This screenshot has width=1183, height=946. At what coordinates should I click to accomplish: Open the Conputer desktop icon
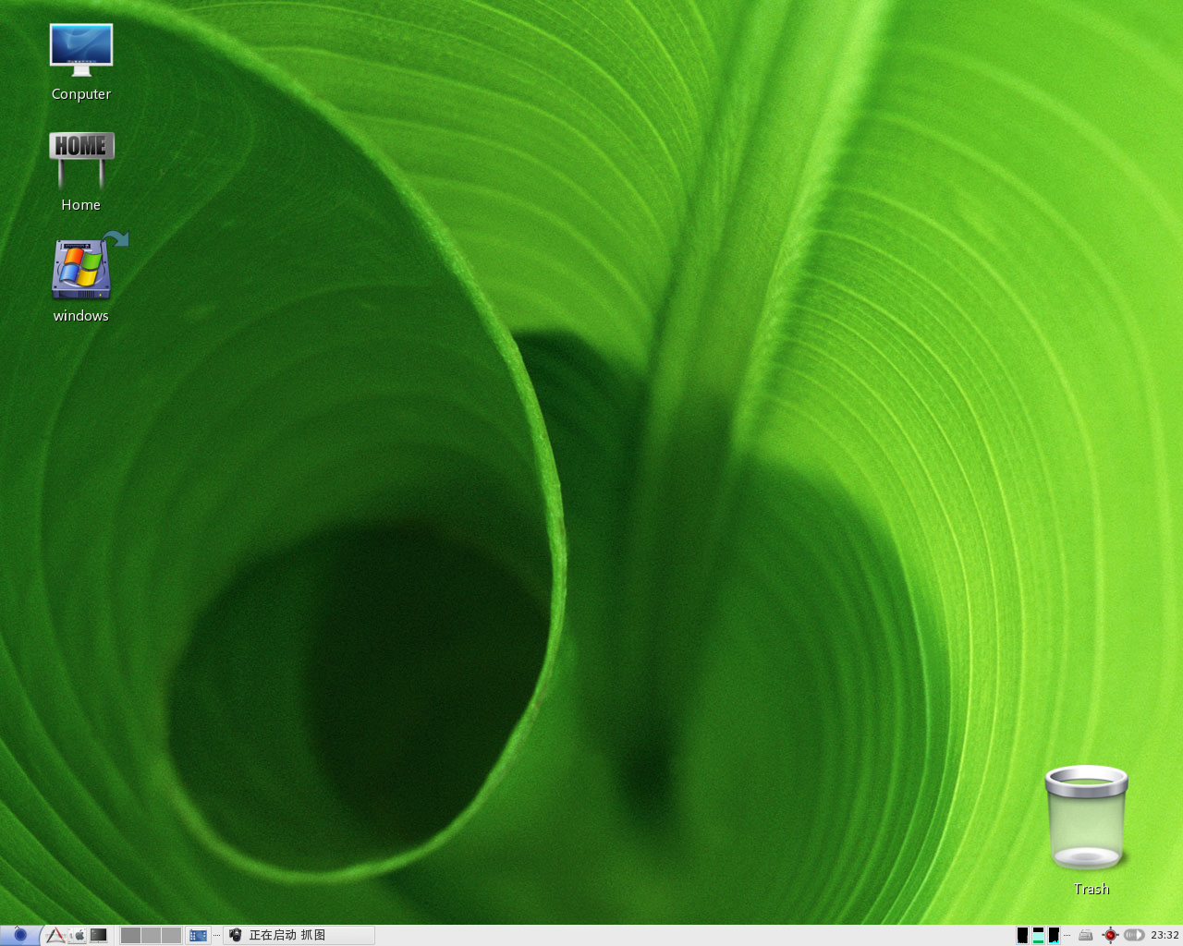coord(81,50)
